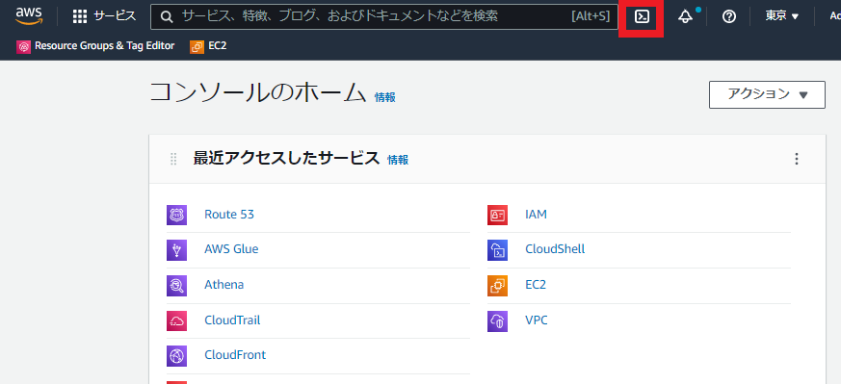Click the EC2 service icon in recent list
Viewport: 841px width, 384px height.
pyautogui.click(x=497, y=286)
